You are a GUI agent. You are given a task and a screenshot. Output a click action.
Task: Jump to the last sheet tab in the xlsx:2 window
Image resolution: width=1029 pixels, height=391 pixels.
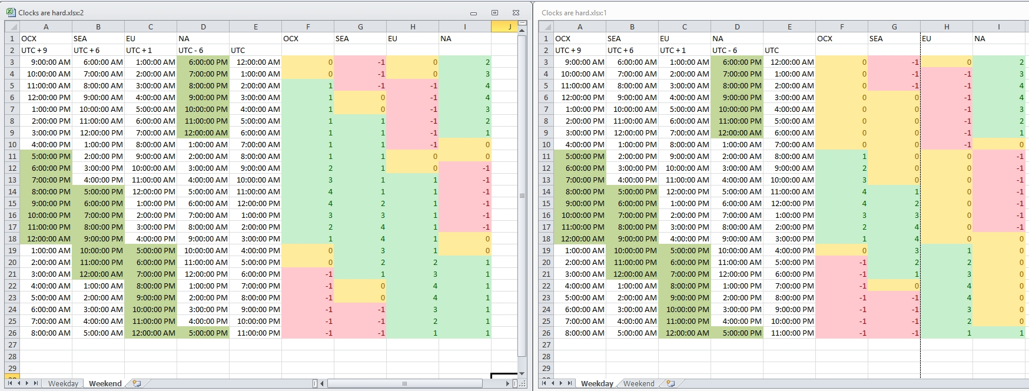tap(36, 383)
